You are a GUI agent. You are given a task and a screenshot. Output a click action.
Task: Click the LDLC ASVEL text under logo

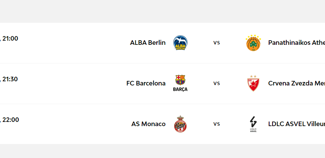click(x=253, y=130)
